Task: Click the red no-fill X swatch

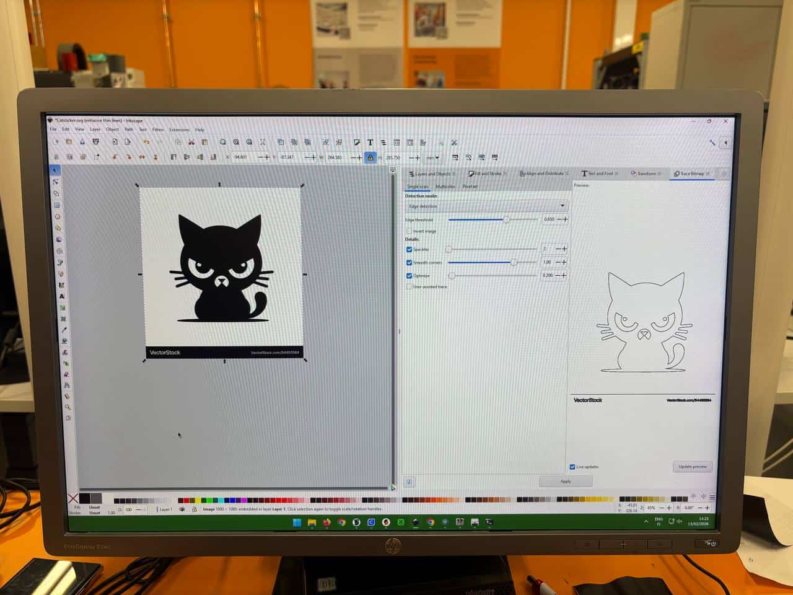Action: 73,498
